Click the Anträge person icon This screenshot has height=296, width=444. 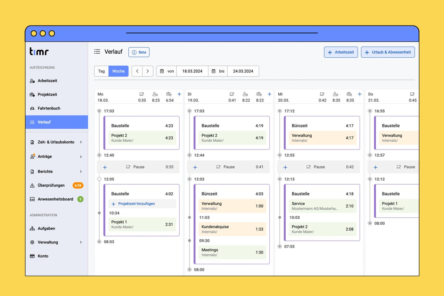point(32,157)
